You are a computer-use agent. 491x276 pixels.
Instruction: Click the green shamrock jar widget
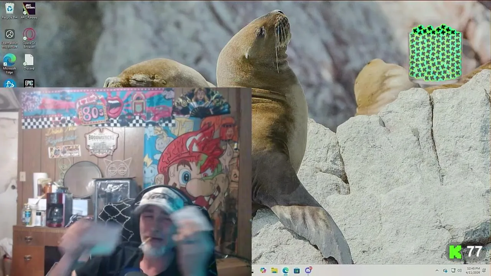[x=435, y=54]
